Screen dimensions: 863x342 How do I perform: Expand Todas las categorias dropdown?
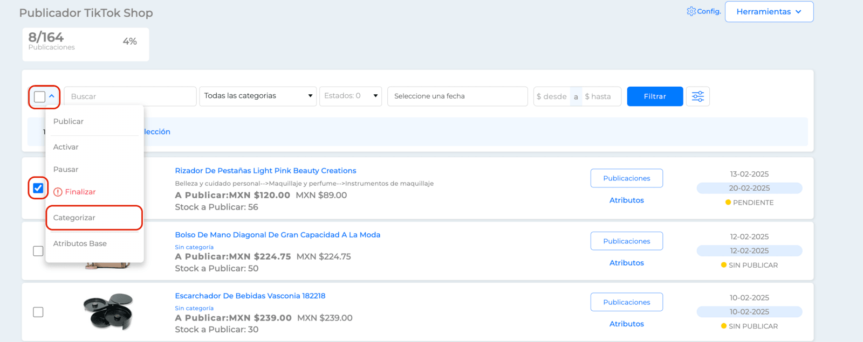click(258, 96)
